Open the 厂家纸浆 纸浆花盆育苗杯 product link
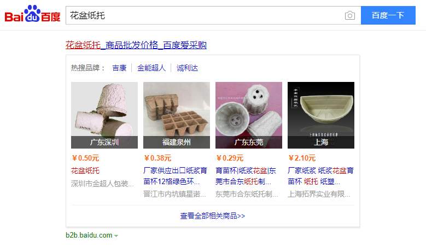 [320, 176]
